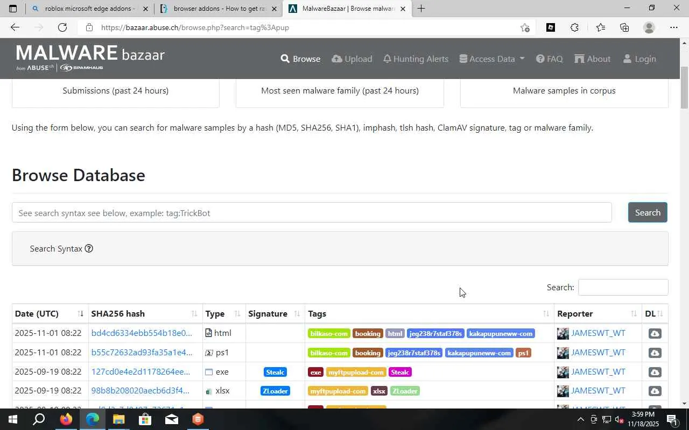The height and width of the screenshot is (430, 689).
Task: Open the Mail app from the taskbar
Action: [x=171, y=419]
